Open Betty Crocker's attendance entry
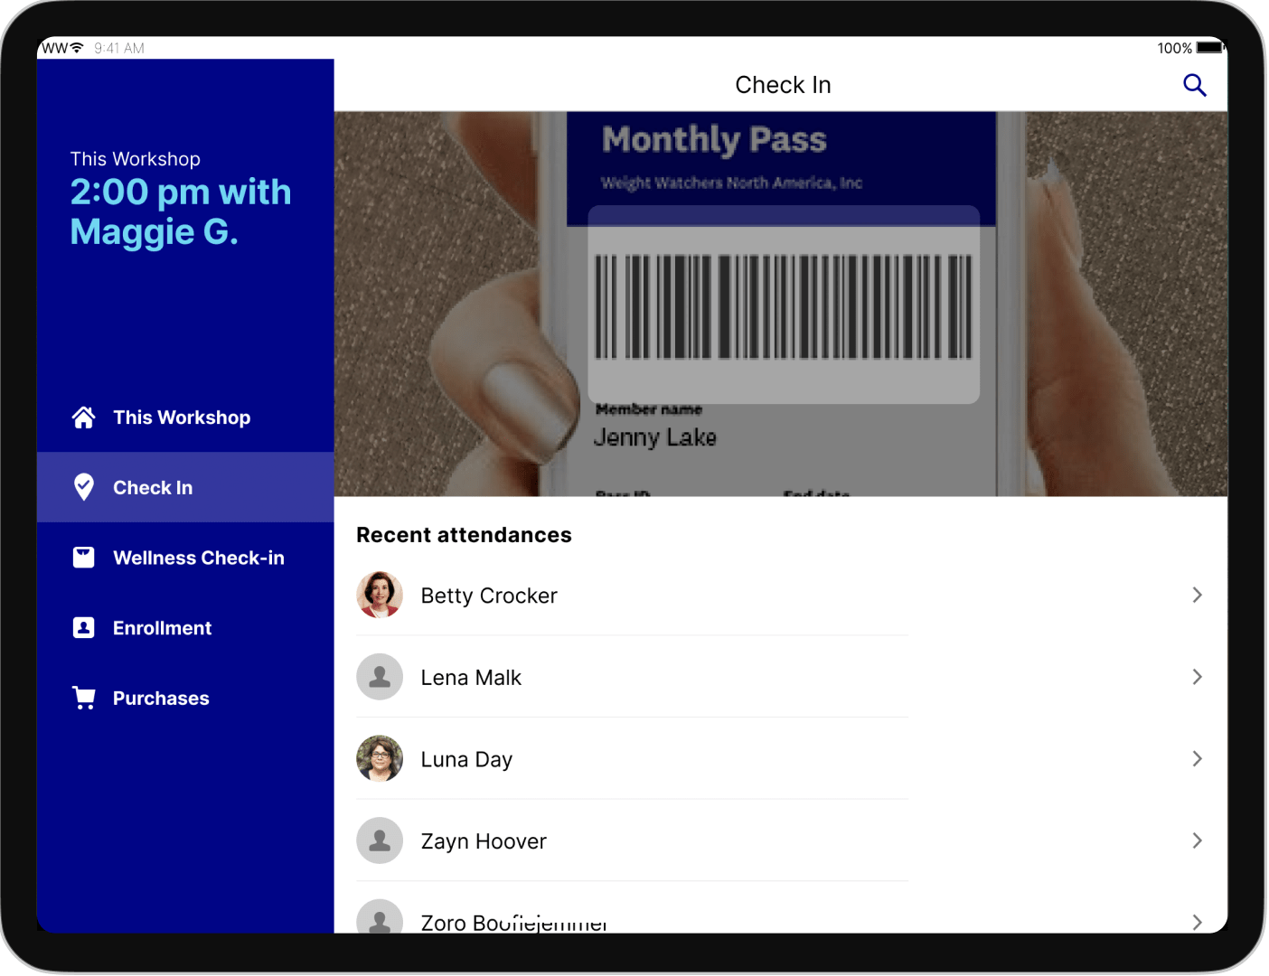The image size is (1269, 976). 489,596
